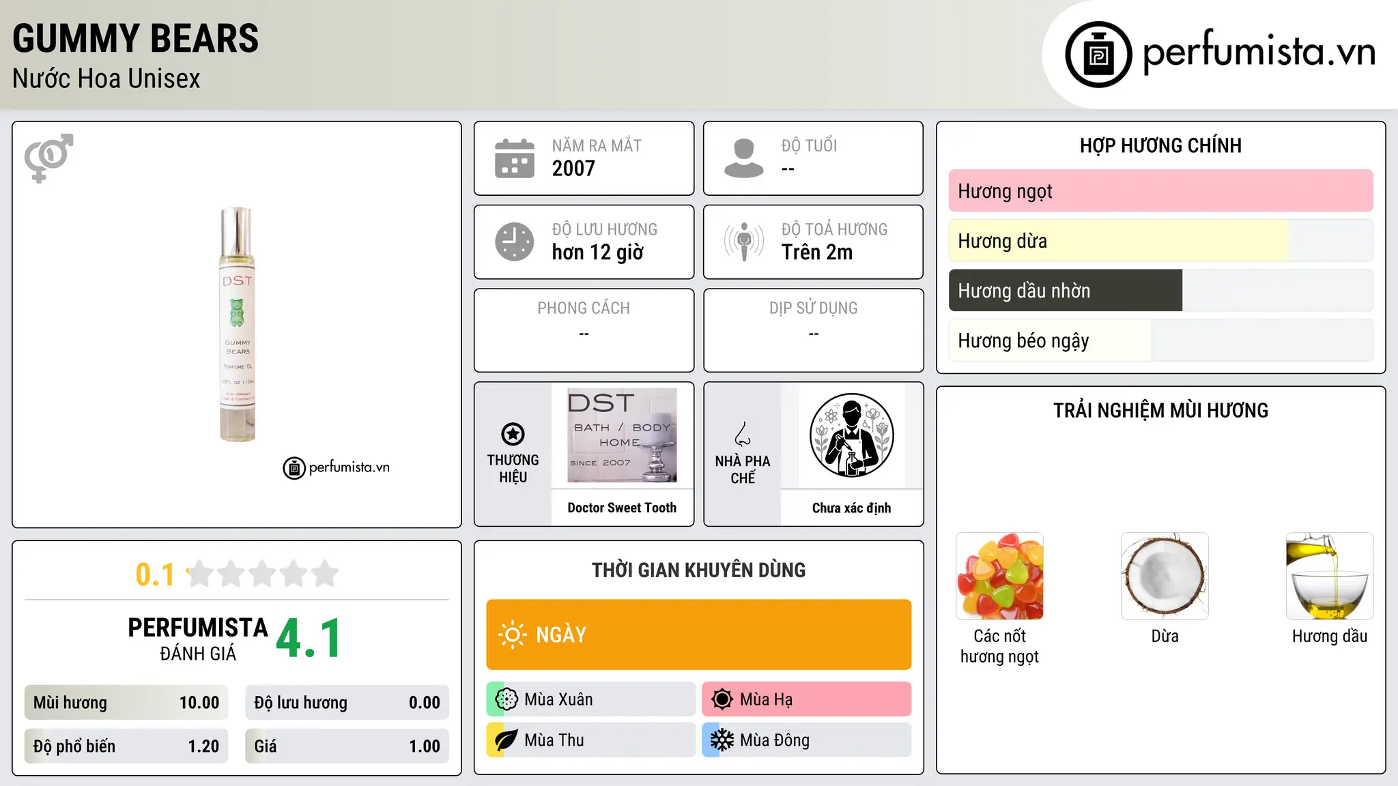Click the TRẢI NGHIỆM MÙI HƯƠNG heading
This screenshot has width=1398, height=786.
(x=1160, y=411)
